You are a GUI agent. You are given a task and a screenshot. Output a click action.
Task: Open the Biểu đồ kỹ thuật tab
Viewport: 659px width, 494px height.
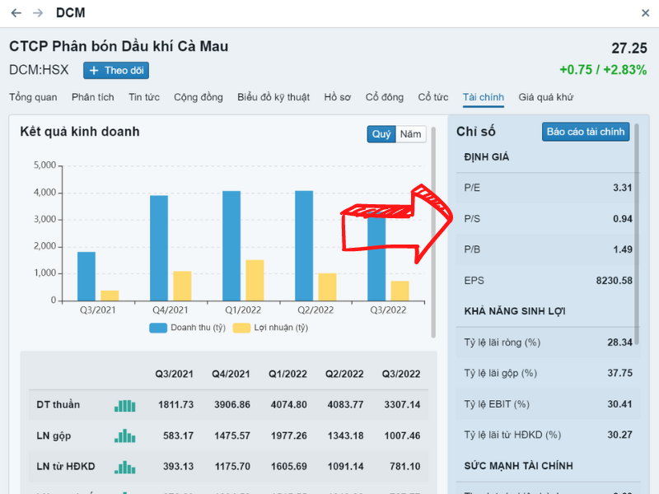tap(273, 97)
